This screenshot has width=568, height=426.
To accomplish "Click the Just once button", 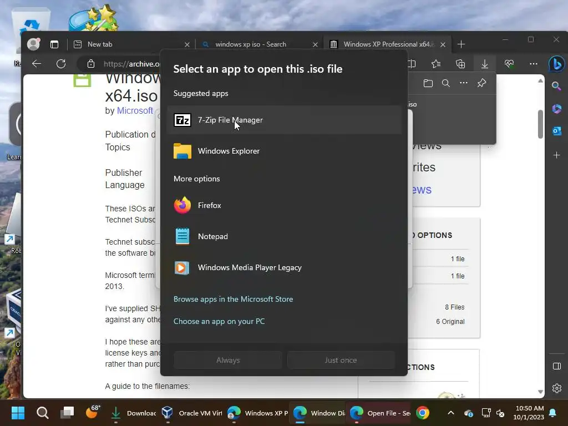I will click(341, 360).
